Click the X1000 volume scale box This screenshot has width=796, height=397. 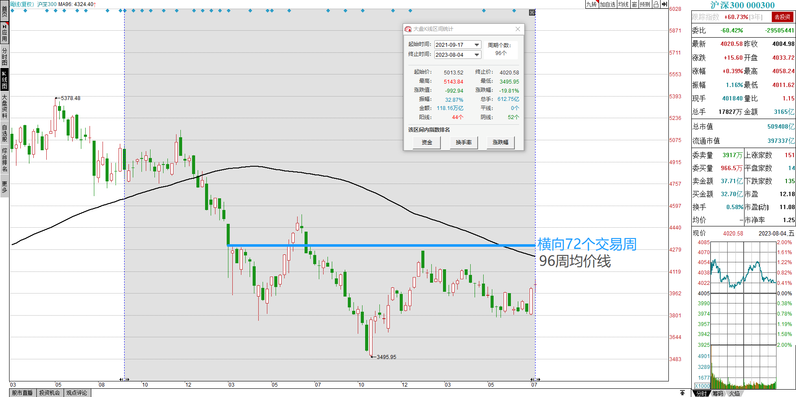click(x=702, y=386)
